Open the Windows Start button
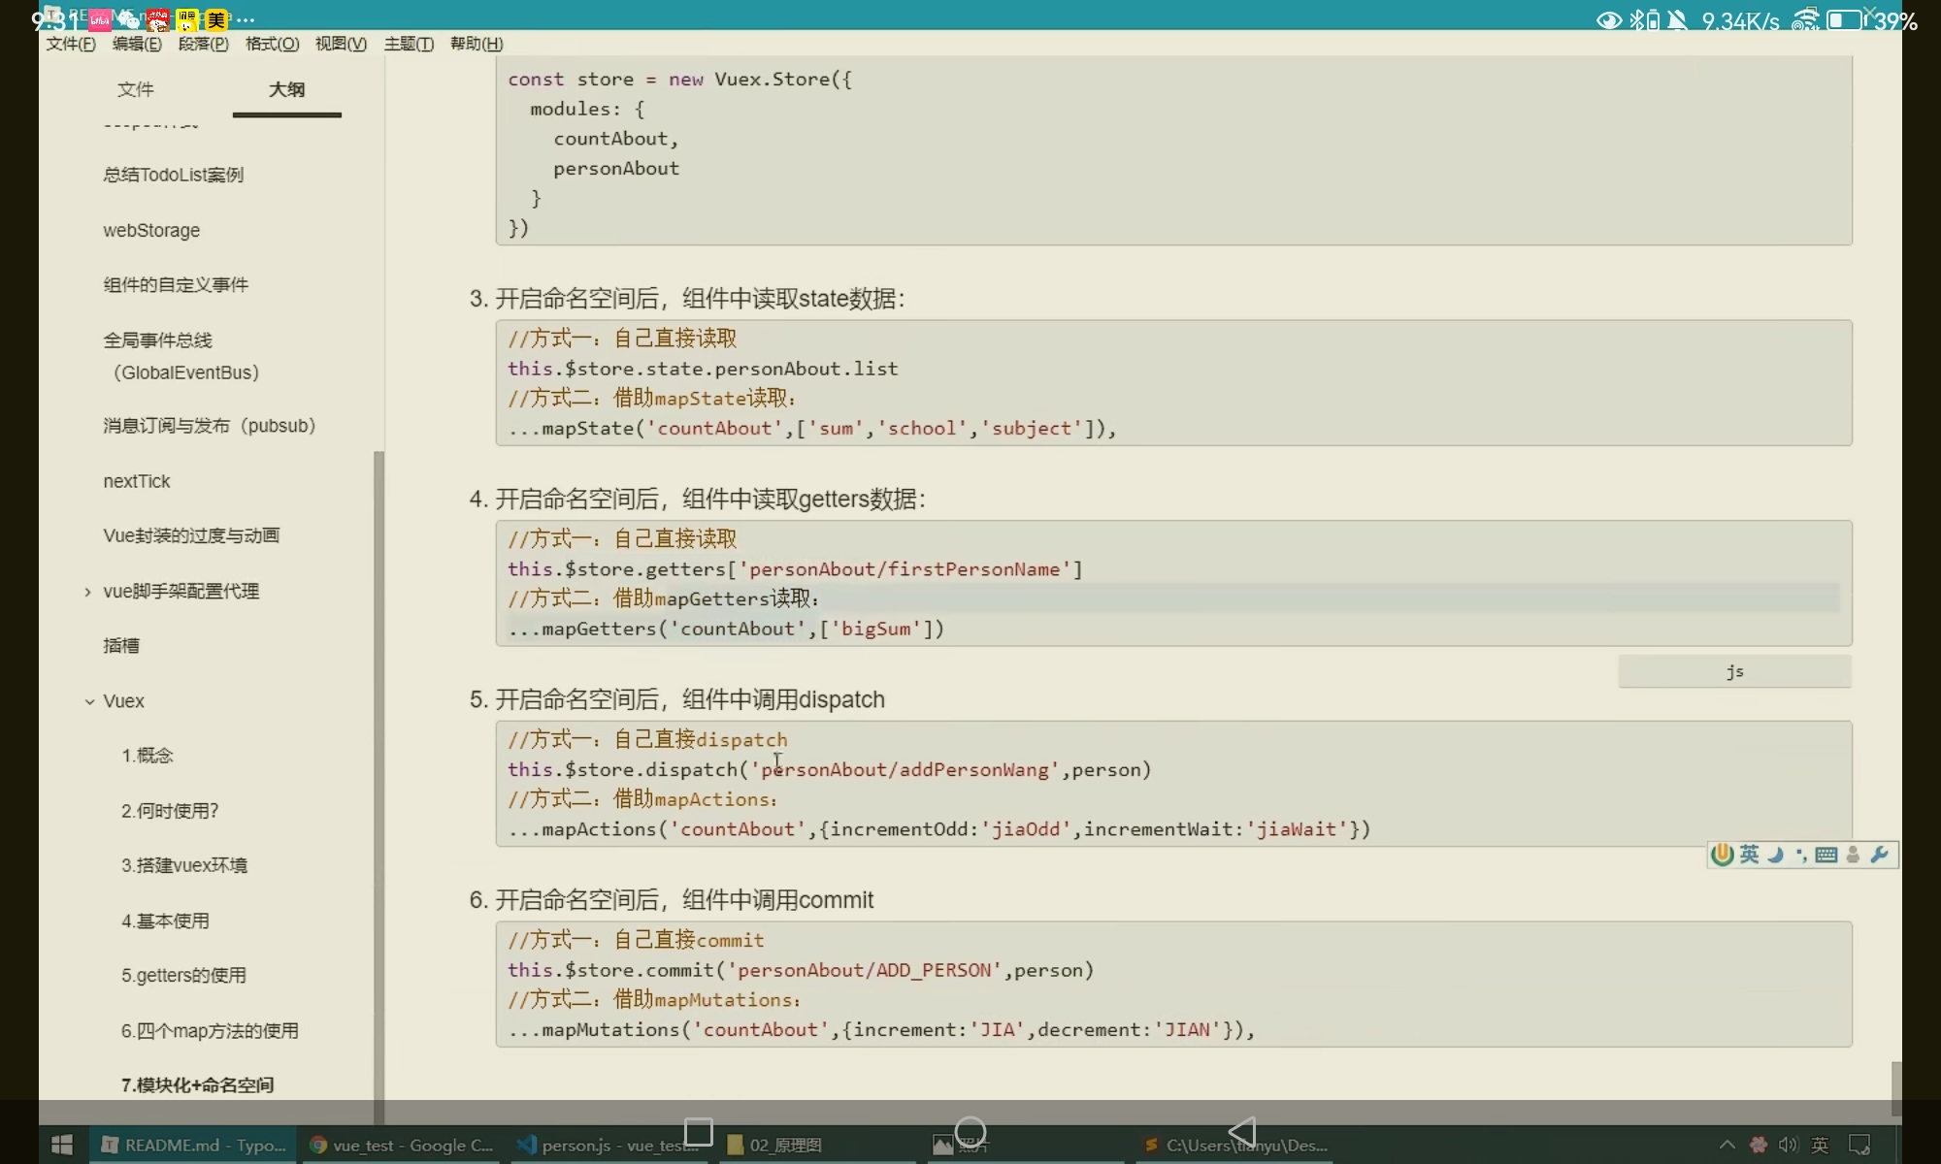This screenshot has width=1941, height=1164. coord(61,1146)
